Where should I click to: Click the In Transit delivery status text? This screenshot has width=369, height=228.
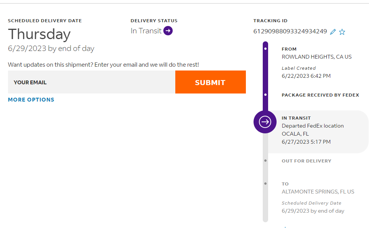pos(146,31)
